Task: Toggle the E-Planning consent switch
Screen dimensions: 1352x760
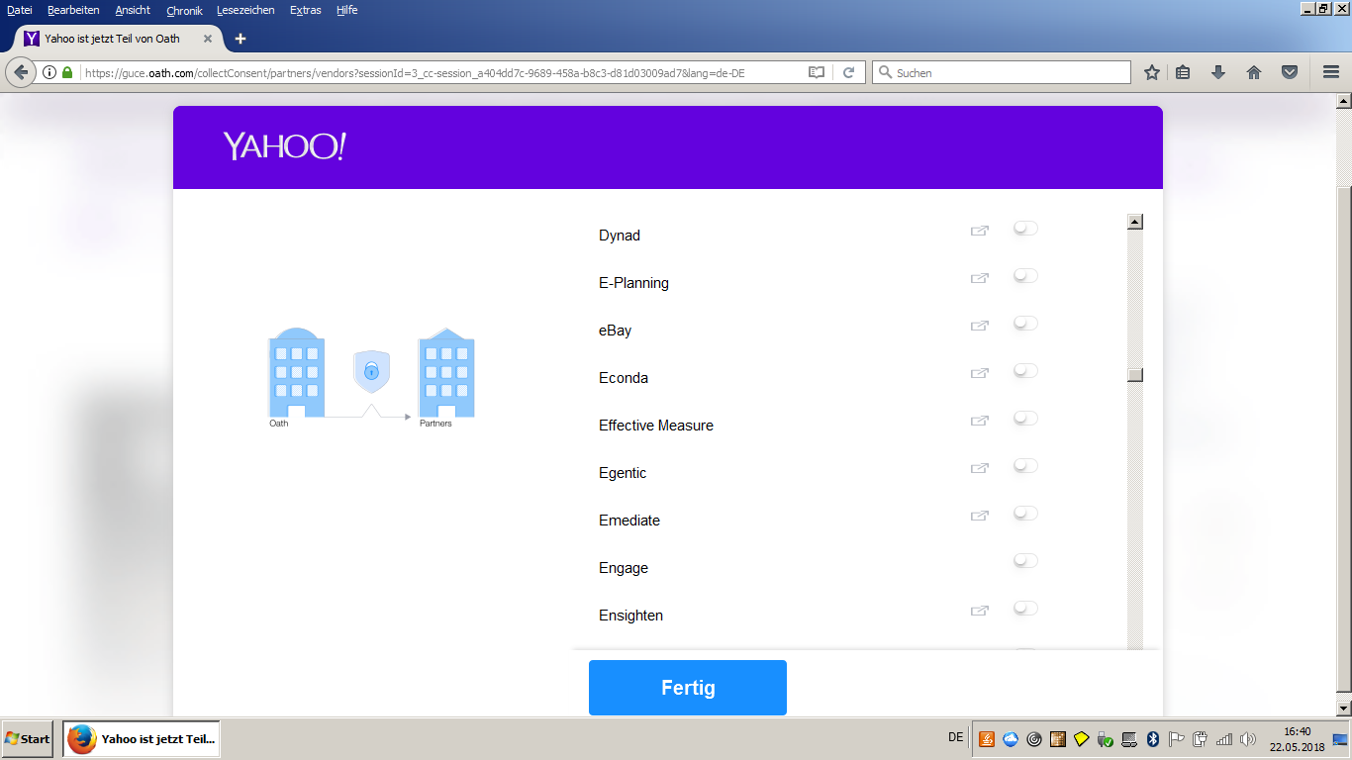Action: click(1025, 276)
